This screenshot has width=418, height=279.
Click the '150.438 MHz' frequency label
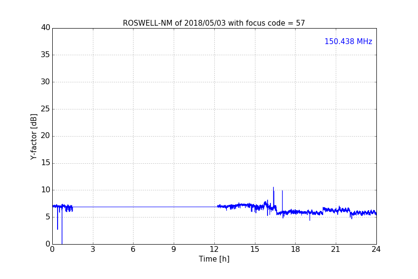(348, 41)
